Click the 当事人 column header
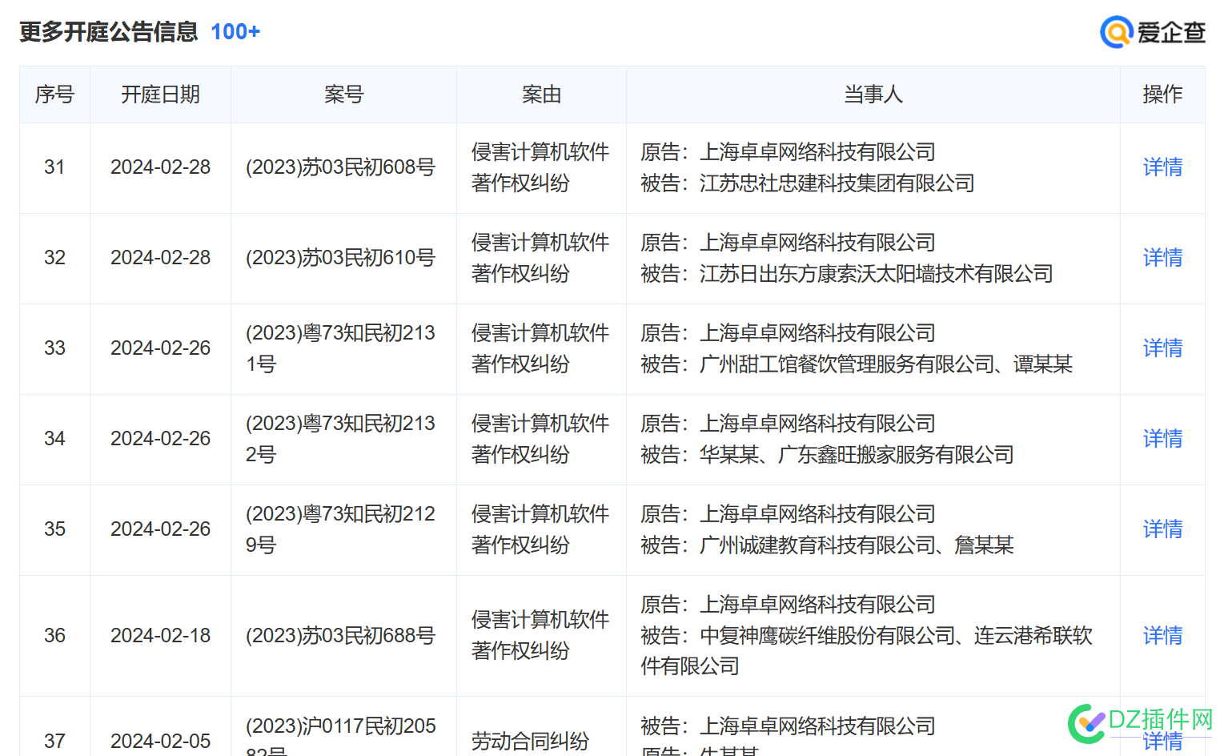The image size is (1228, 756). pyautogui.click(x=873, y=94)
